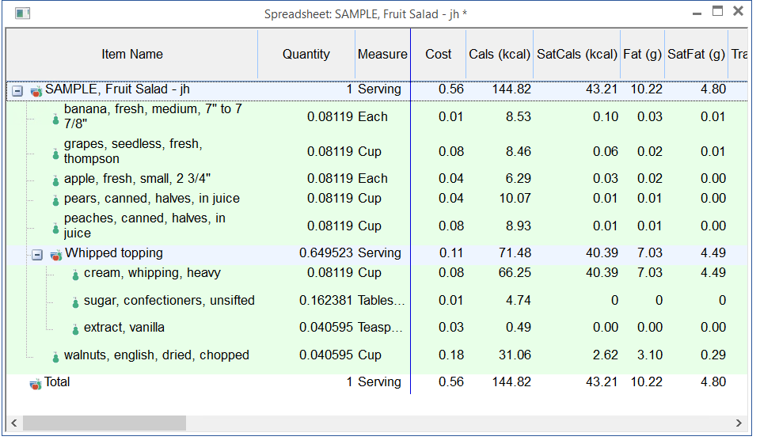Collapse the SAMPLE, Fruit Salad - jh tree node
Image resolution: width=760 pixels, height=444 pixels.
(17, 91)
